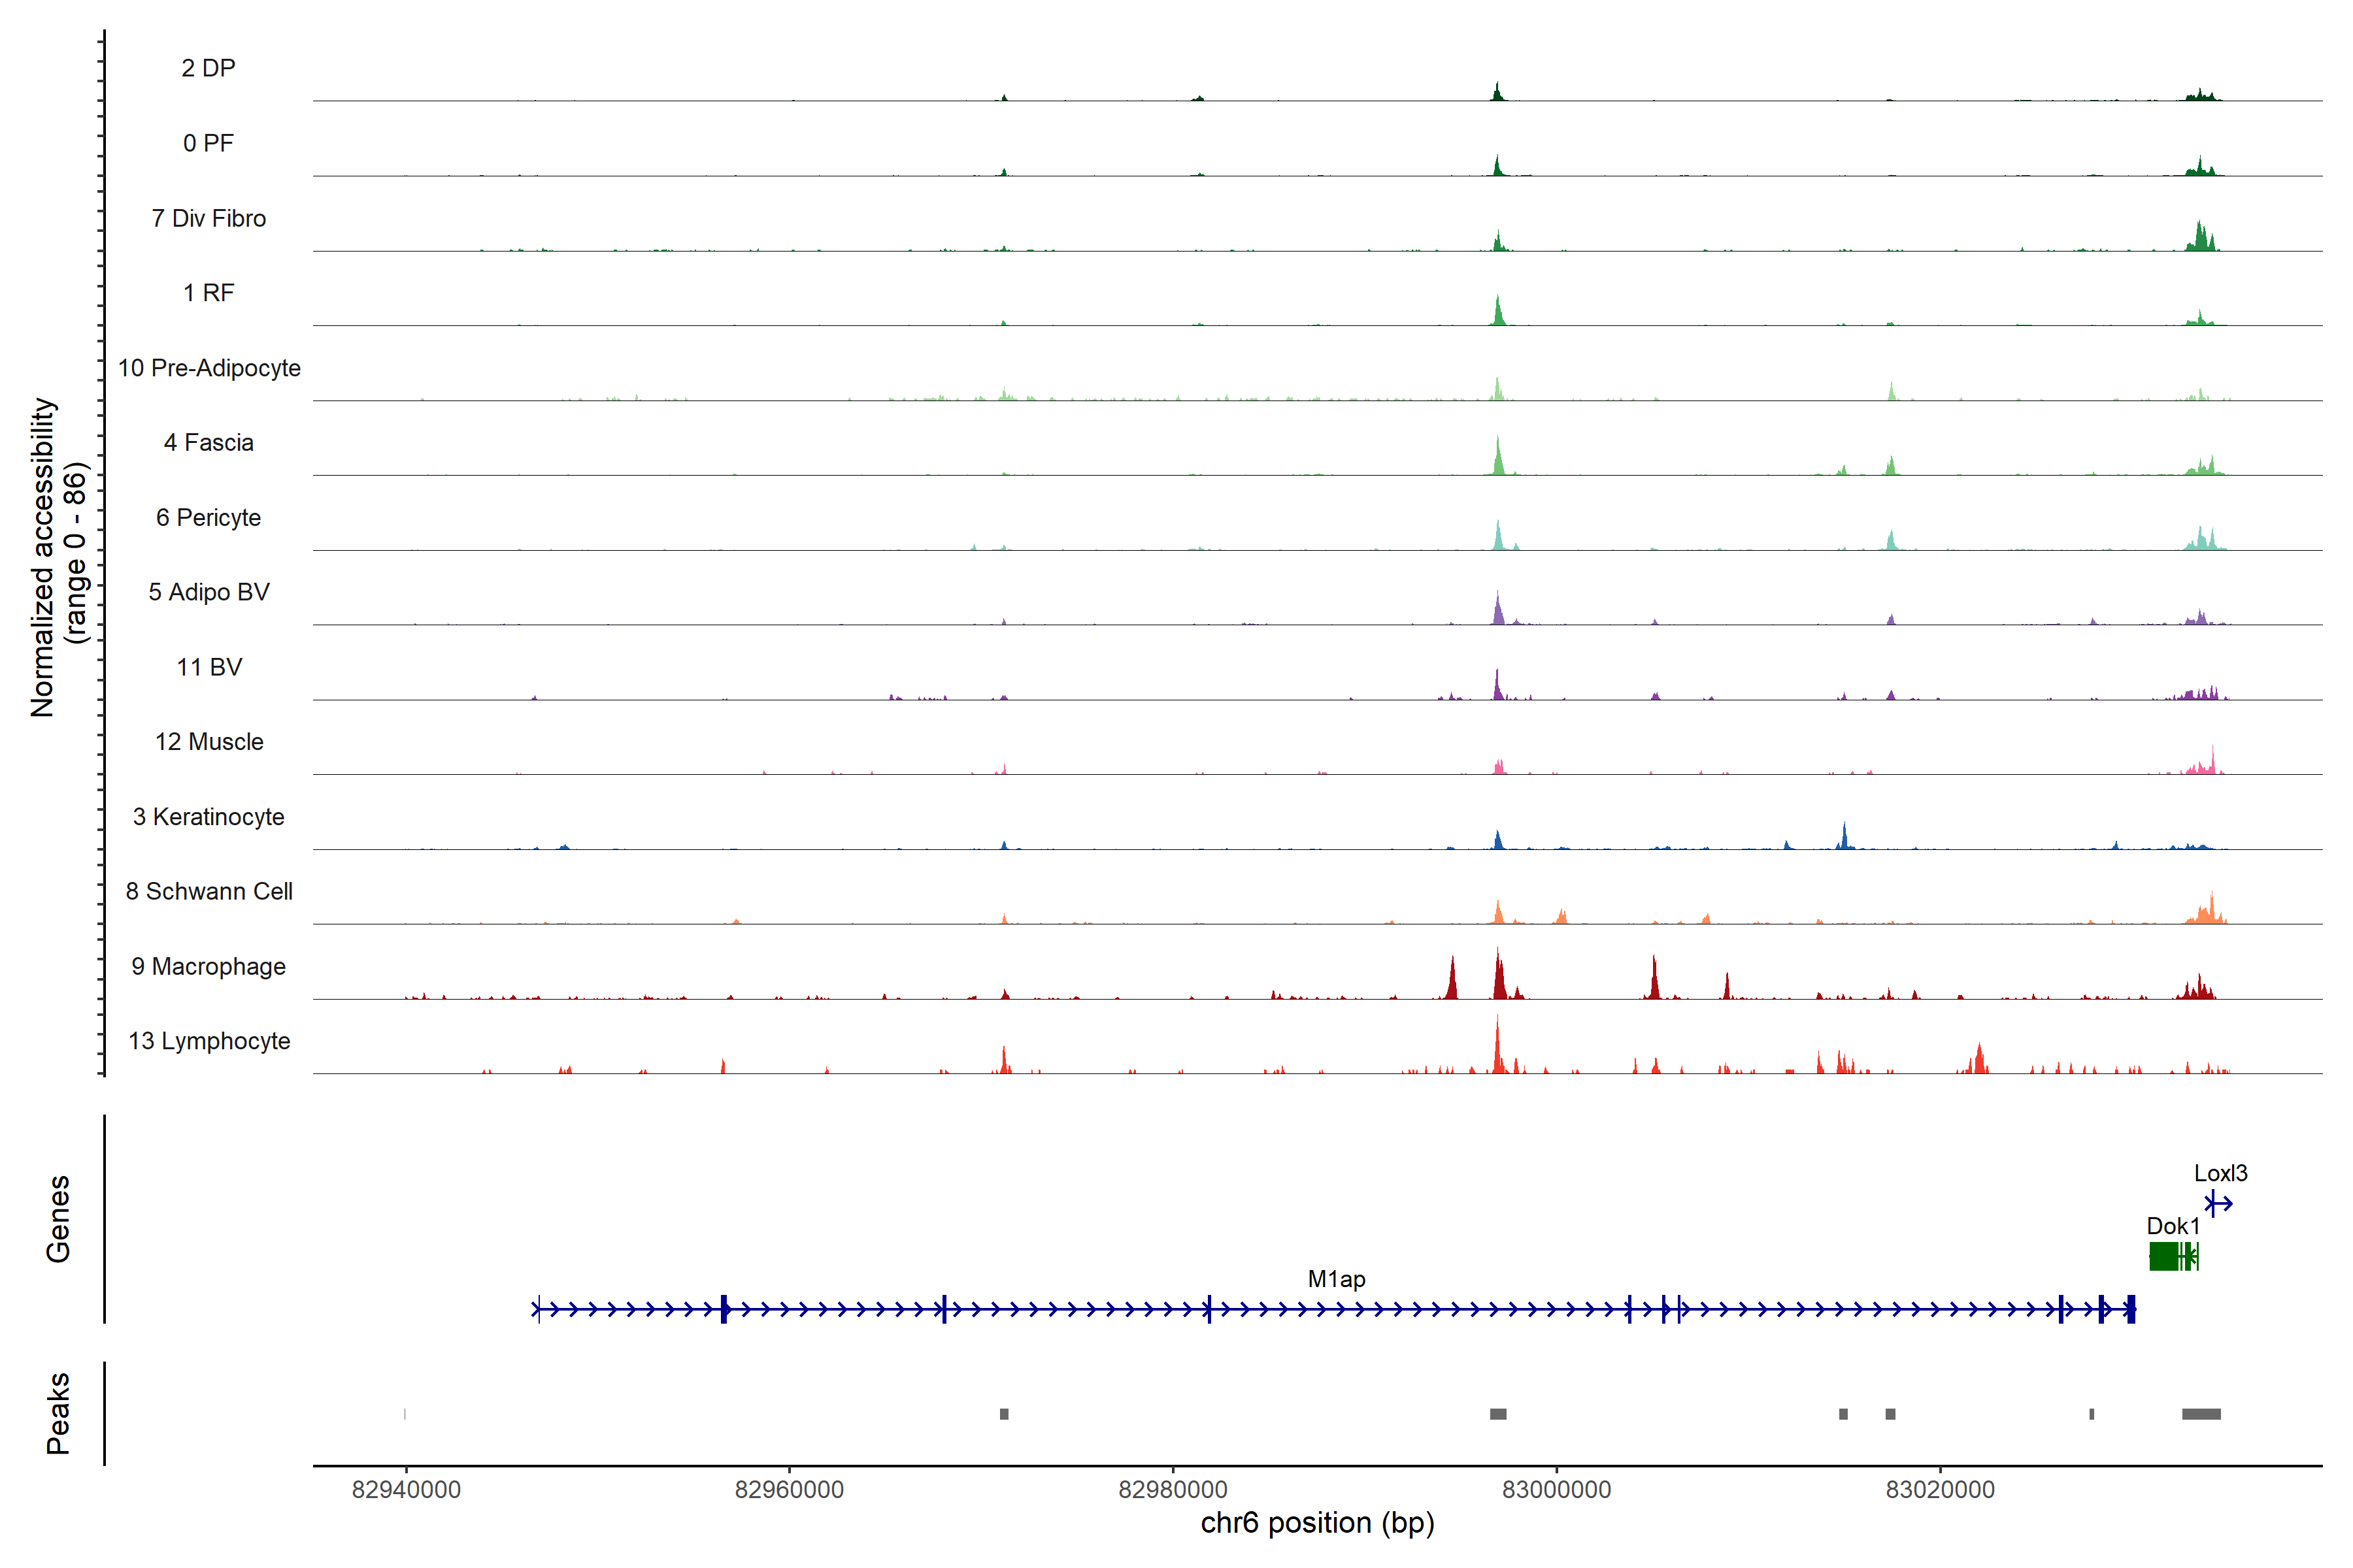Screen dimensions: 2353x1568
Task: Click the Genes panel label
Action: (x=58, y=1218)
